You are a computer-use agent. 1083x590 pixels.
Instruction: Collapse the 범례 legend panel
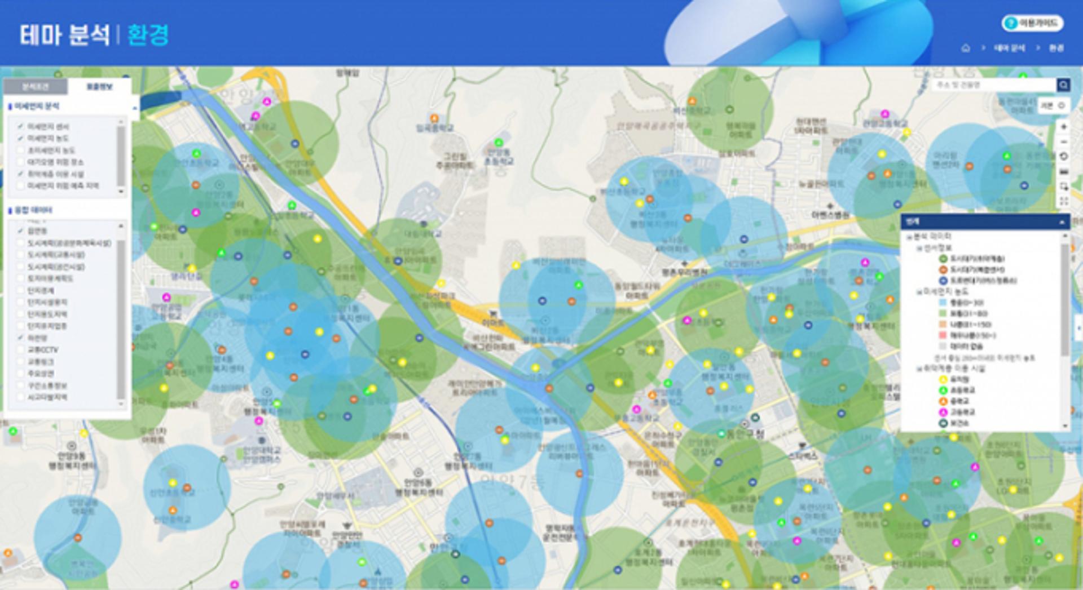pyautogui.click(x=1062, y=223)
